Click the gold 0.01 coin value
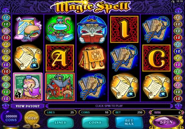Image resolution: width=185 pixels, height=129 pixels. point(31,118)
